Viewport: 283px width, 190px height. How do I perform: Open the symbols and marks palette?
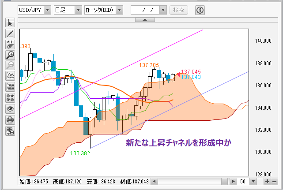[x=10, y=98]
